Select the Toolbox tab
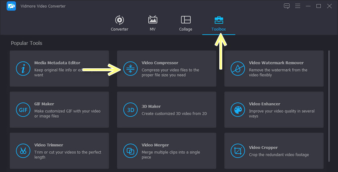Screen dimensions: 338x172 tap(219, 24)
